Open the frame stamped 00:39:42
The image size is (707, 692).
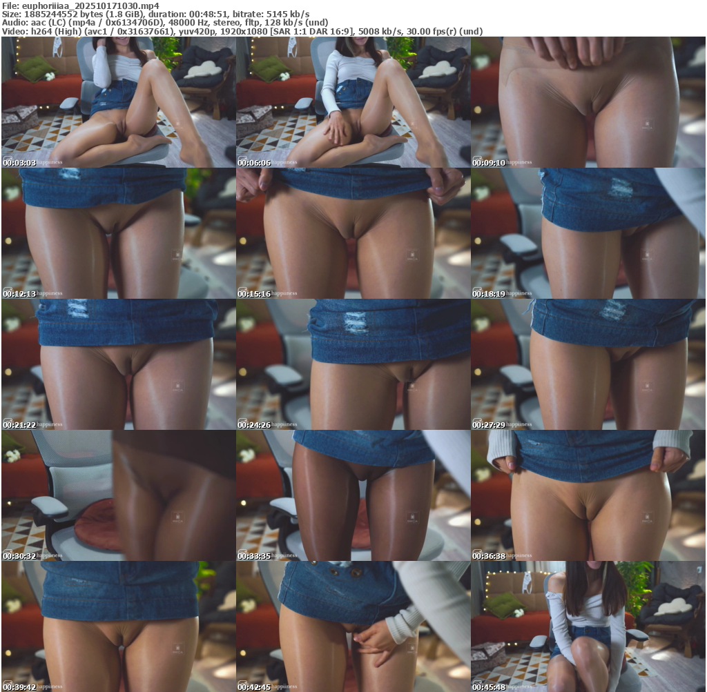[118, 626]
